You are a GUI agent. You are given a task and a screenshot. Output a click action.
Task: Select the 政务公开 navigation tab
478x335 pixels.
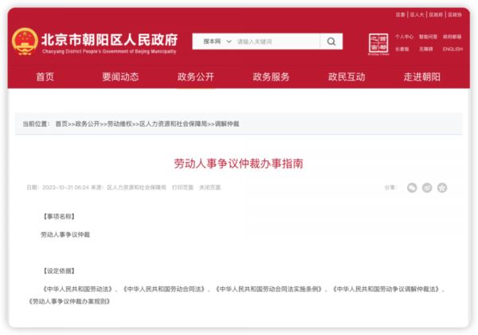coord(195,77)
